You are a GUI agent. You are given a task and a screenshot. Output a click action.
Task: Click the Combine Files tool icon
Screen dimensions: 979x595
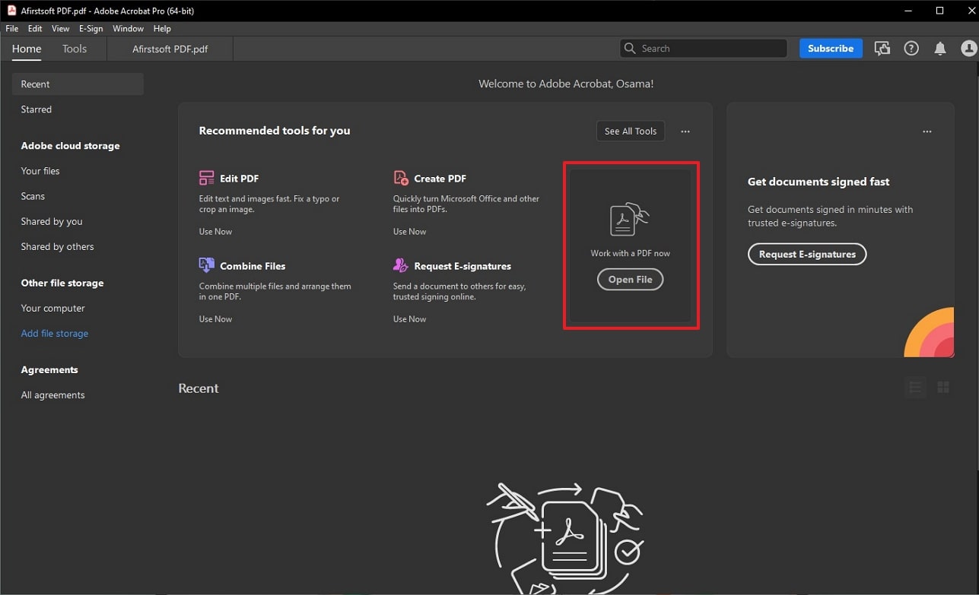206,265
